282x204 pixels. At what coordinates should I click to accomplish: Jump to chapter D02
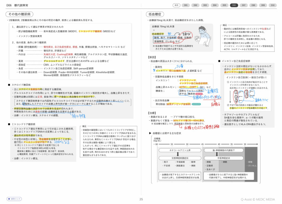pos(195,5)
